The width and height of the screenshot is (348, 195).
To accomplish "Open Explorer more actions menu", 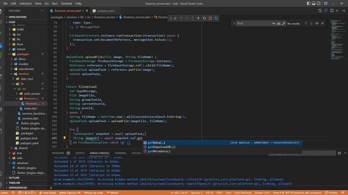I will coord(42,11).
